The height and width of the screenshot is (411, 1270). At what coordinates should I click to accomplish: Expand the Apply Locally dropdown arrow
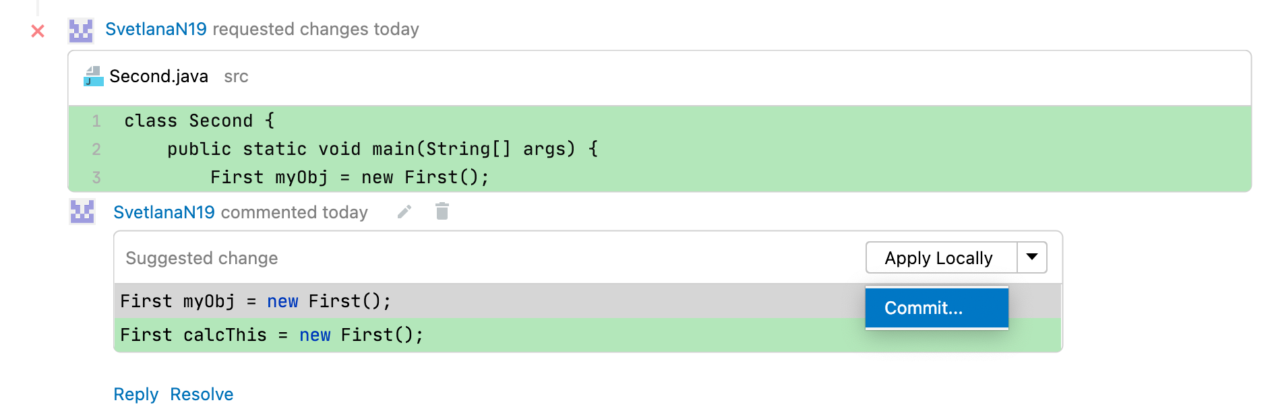1032,257
